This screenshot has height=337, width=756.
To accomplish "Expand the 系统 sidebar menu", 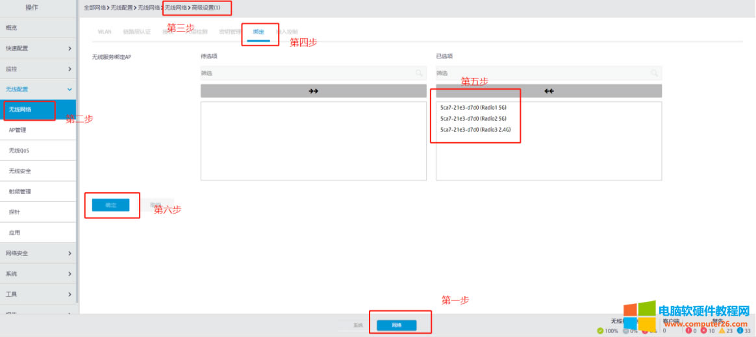I will coord(38,274).
